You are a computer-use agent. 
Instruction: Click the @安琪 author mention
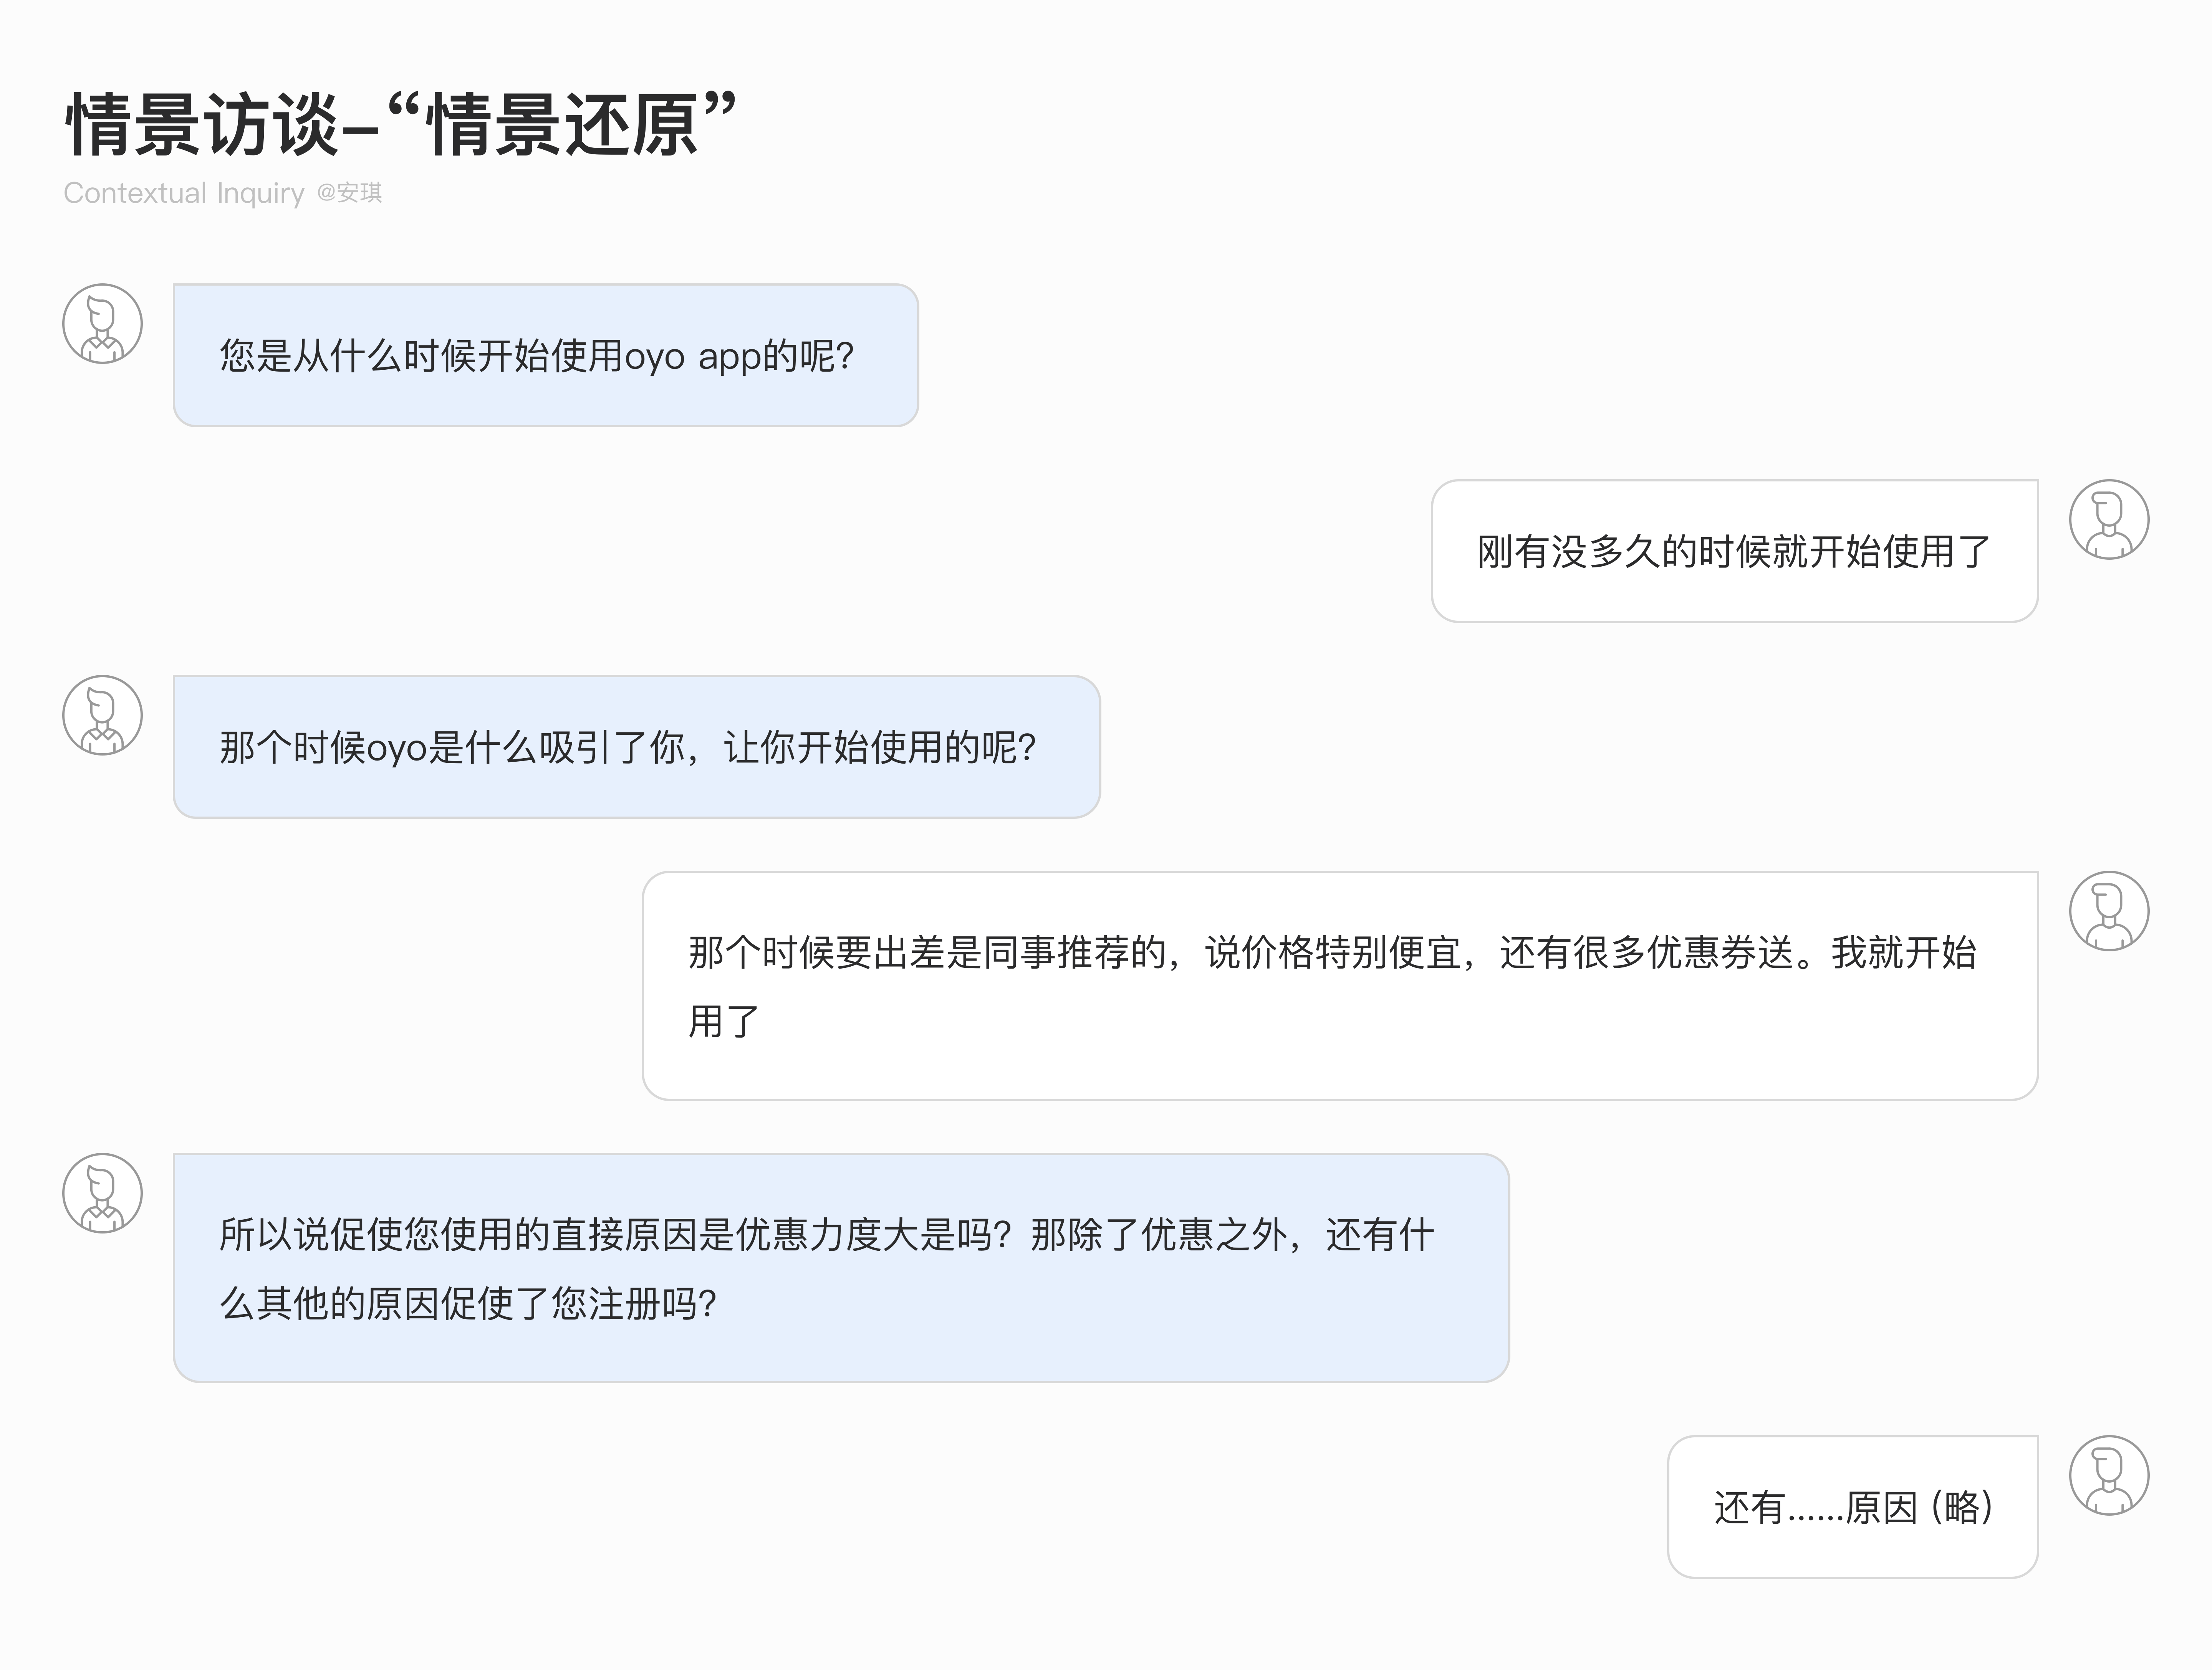coord(350,193)
